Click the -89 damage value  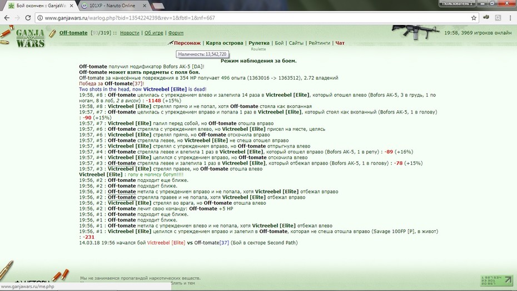(x=389, y=152)
